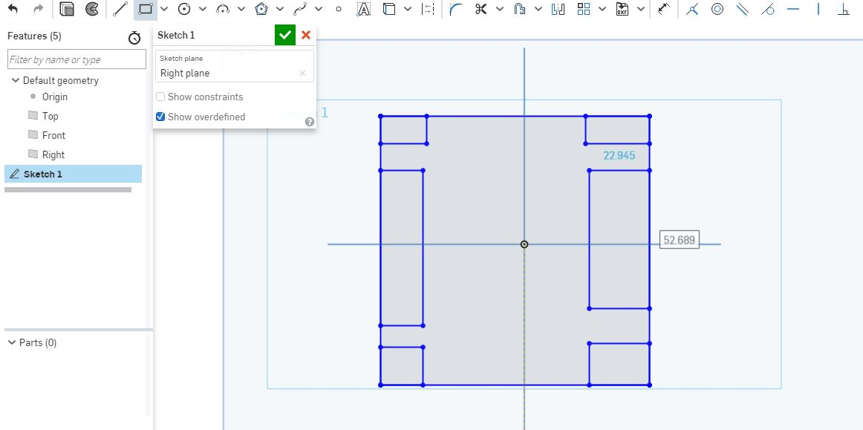863x430 pixels.
Task: Open the circle tool dropdown arrow
Action: [203, 9]
